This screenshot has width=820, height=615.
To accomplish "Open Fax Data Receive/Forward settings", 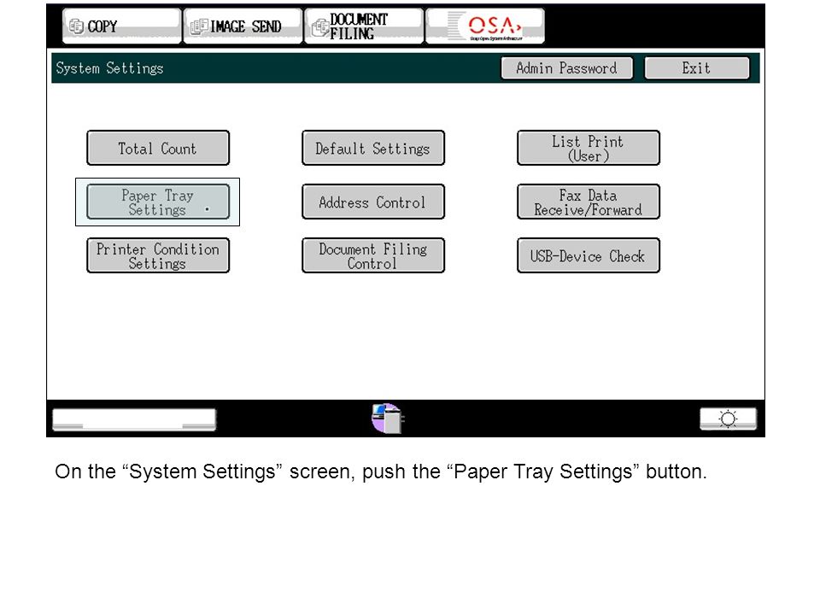I will point(589,202).
